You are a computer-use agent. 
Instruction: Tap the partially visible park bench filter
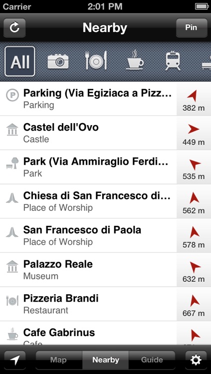click(x=207, y=62)
